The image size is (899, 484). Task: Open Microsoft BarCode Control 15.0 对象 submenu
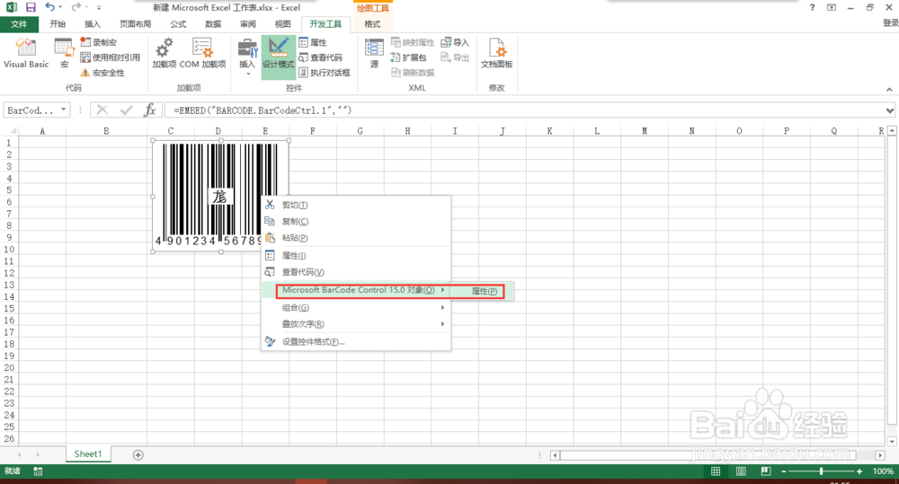point(356,290)
